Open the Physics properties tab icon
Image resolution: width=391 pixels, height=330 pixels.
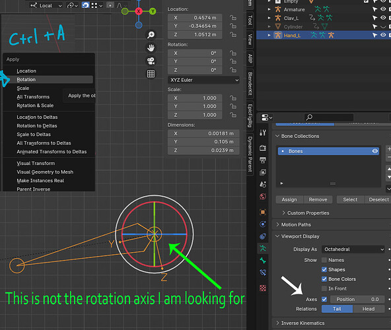coord(263,224)
